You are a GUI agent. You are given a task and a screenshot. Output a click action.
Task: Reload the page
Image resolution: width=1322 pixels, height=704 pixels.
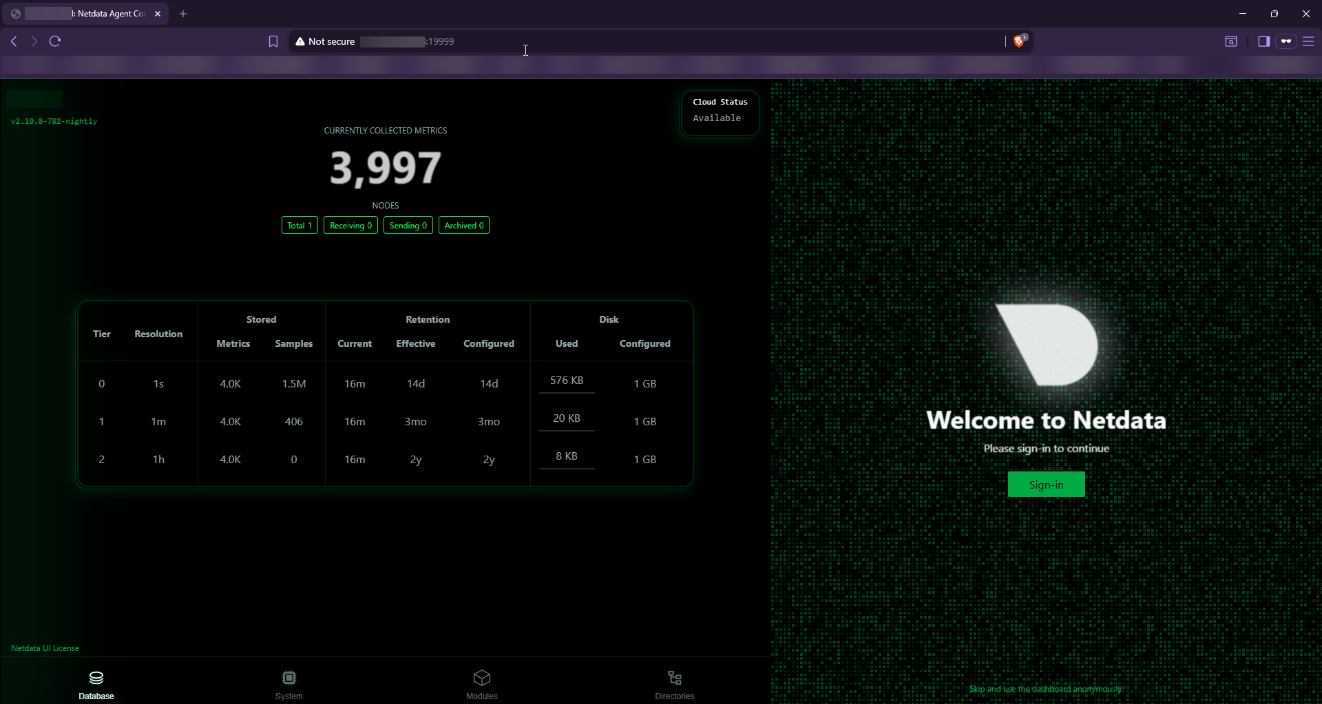coord(55,41)
